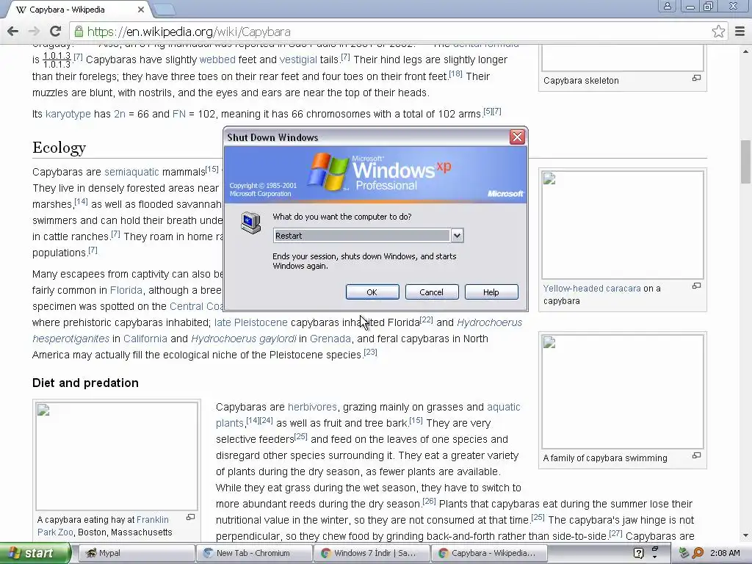752x564 pixels.
Task: Close the Shut Down Windows dialog
Action: (517, 137)
